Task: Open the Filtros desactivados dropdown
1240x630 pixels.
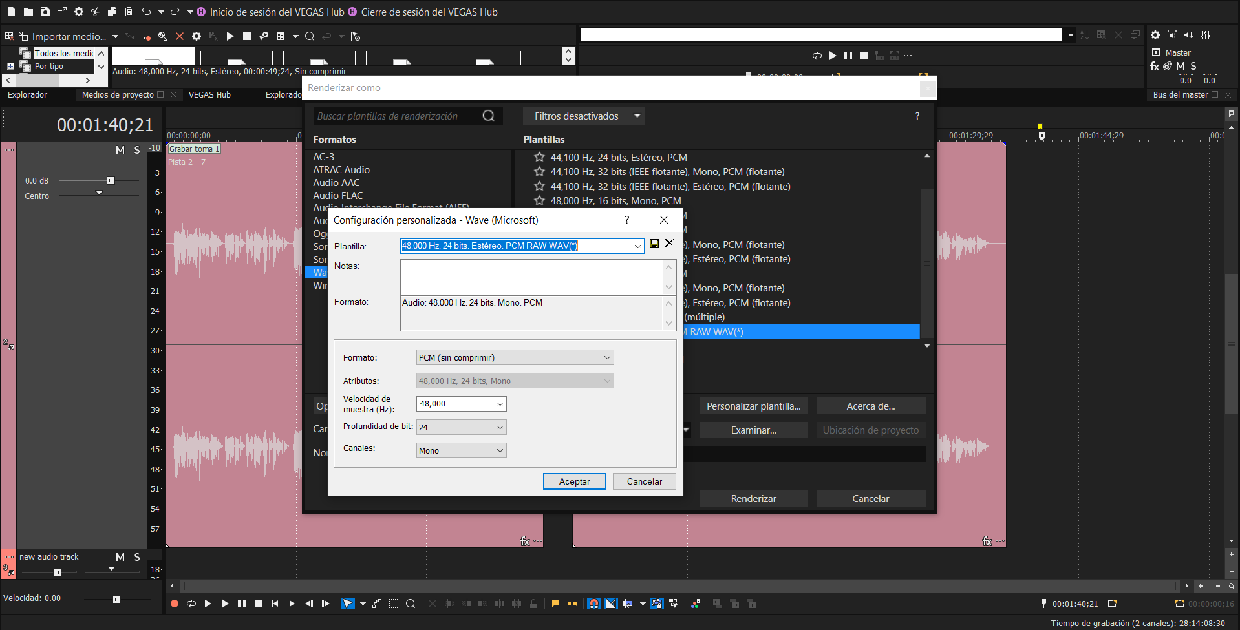Action: tap(583, 116)
